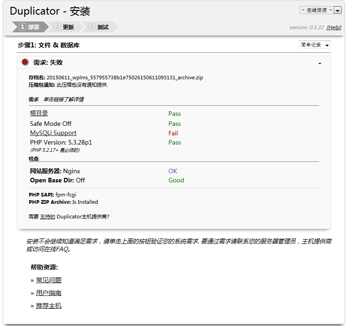Open the 简单记录 logging dropdown
This screenshot has height=326, width=346.
click(315, 45)
